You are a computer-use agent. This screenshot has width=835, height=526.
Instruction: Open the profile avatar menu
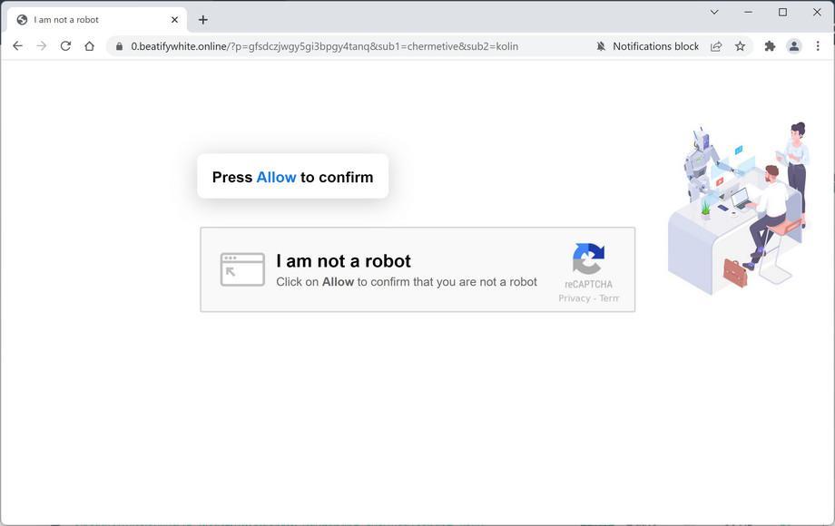point(794,46)
